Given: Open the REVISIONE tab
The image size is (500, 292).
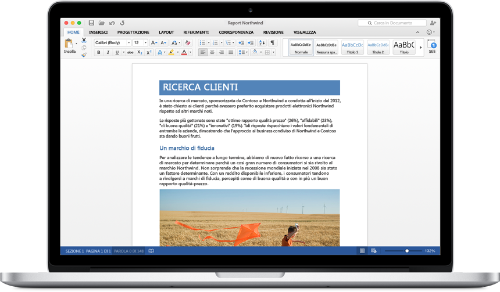Looking at the screenshot, I should [273, 32].
